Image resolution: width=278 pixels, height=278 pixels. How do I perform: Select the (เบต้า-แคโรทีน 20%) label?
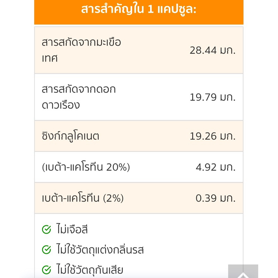click(x=85, y=167)
